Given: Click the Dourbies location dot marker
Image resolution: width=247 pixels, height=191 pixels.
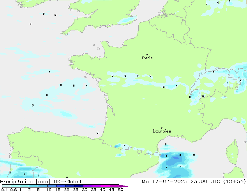Looking at the screenshot, I should tap(162, 128).
